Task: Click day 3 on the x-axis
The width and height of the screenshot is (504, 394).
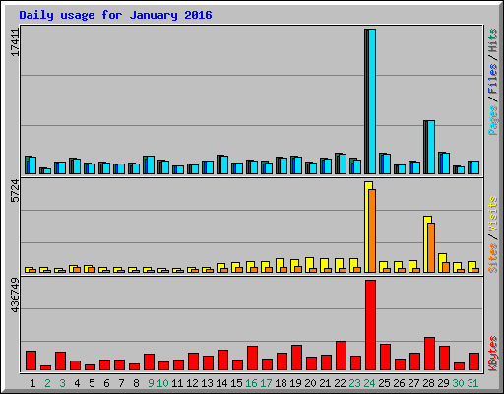Action: 62,383
